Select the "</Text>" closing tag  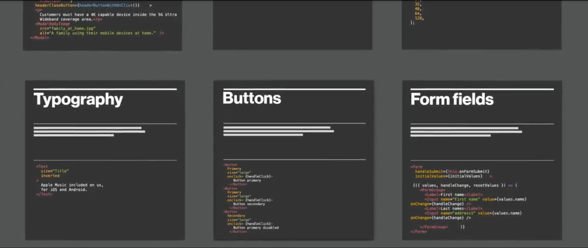tap(44, 194)
